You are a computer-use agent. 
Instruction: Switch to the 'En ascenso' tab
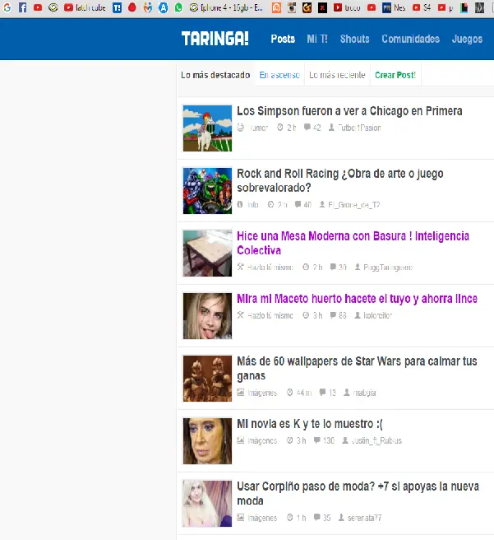(x=279, y=75)
